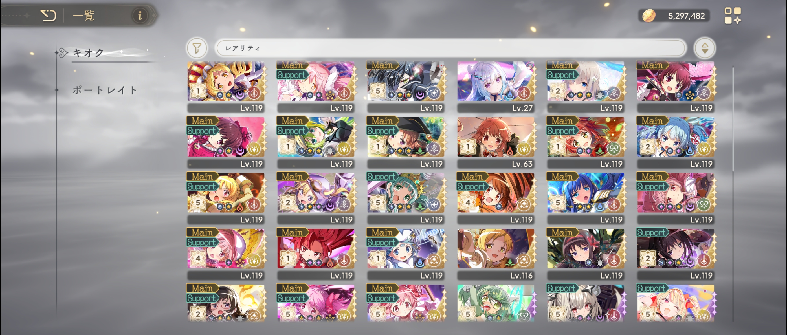Viewport: 787px width, 335px height.
Task: Select the dark-haired girl with red ribbon card
Action: click(x=585, y=254)
